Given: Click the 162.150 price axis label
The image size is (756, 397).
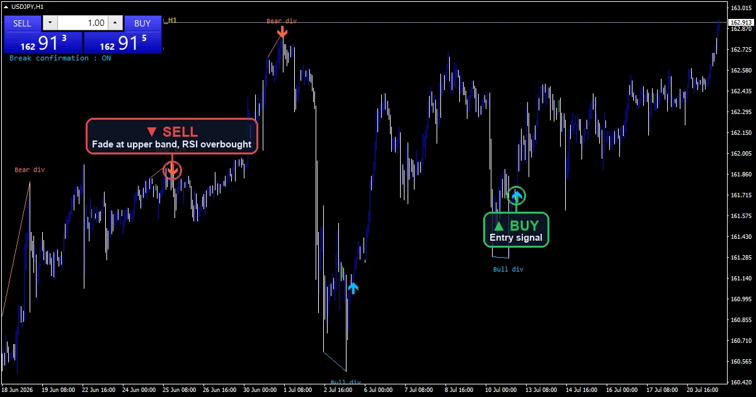Looking at the screenshot, I should pyautogui.click(x=741, y=133).
